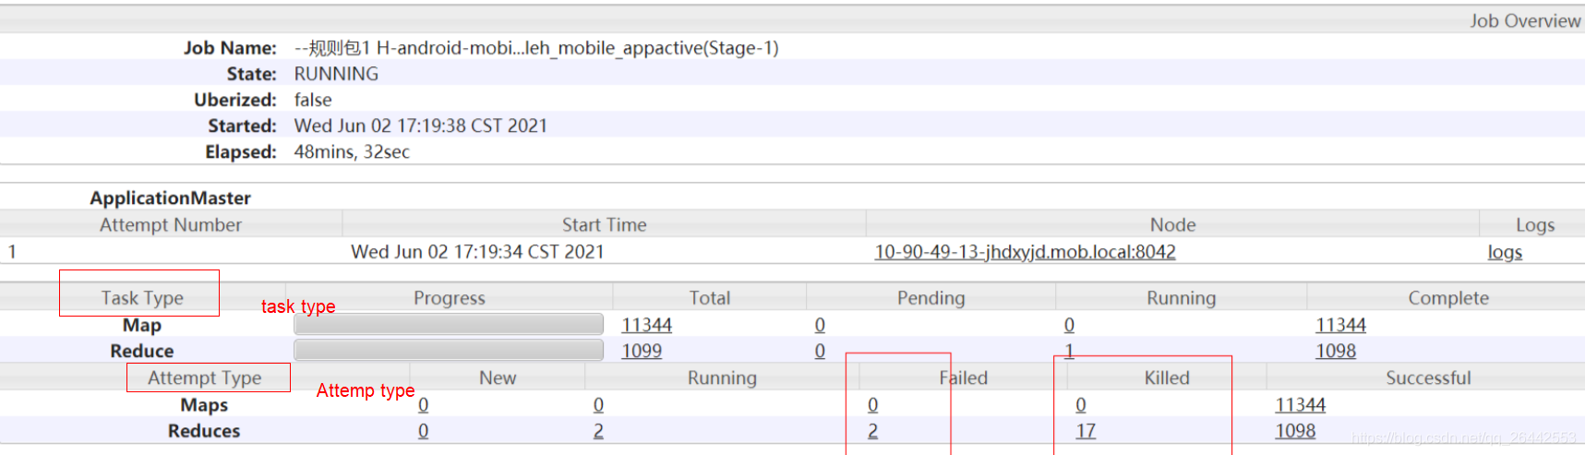Screen dimensions: 1585x455
Task: Click the Map tasks Complete count link
Action: tap(1340, 325)
